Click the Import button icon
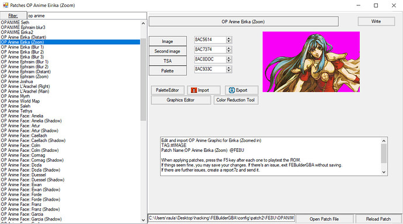 (x=194, y=90)
